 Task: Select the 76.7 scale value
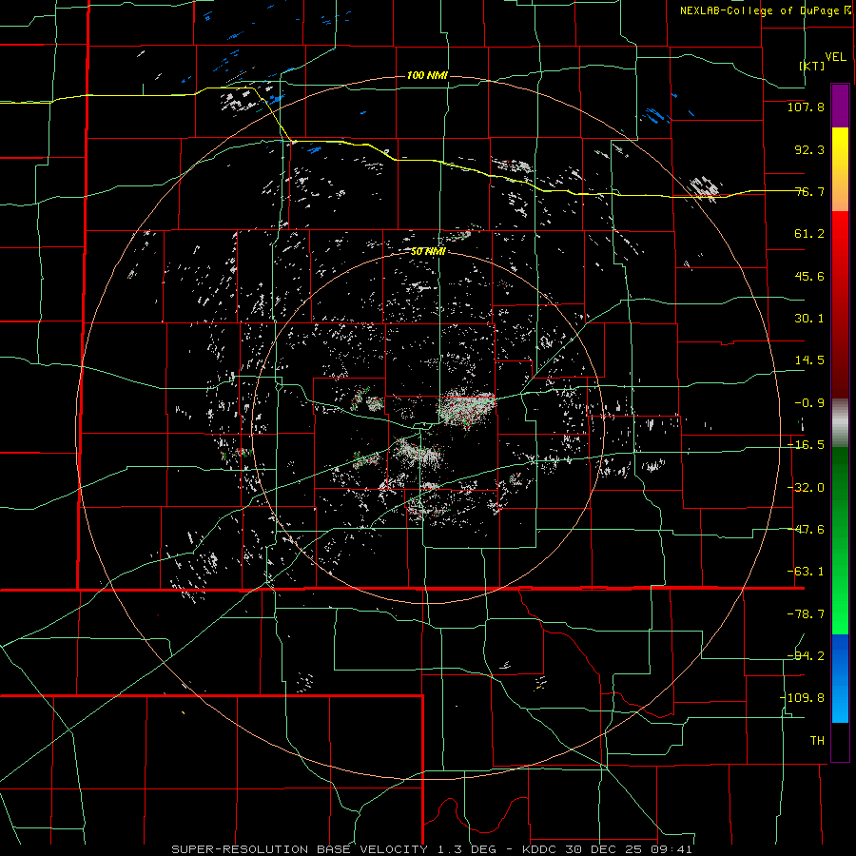809,191
